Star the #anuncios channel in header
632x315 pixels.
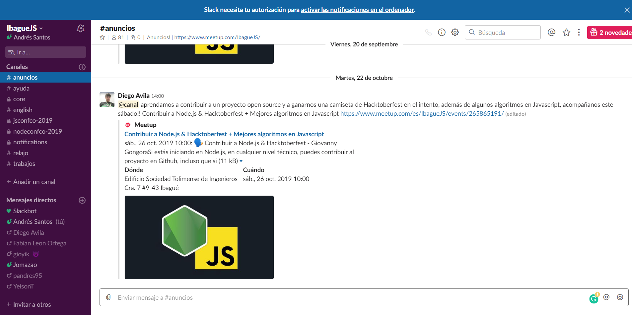tap(103, 37)
